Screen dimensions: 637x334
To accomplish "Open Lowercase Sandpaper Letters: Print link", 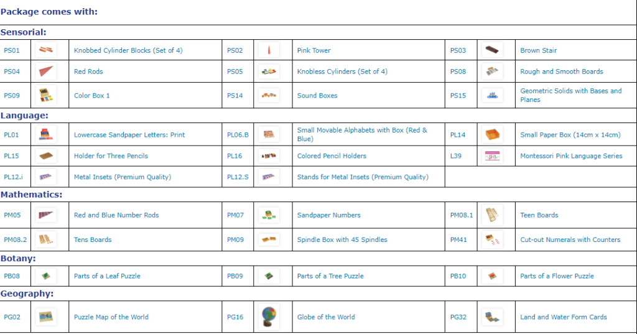I will tap(129, 135).
